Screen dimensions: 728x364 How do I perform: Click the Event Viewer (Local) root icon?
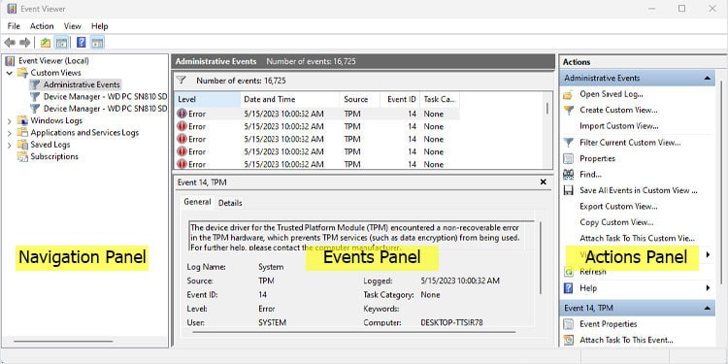pos(11,61)
